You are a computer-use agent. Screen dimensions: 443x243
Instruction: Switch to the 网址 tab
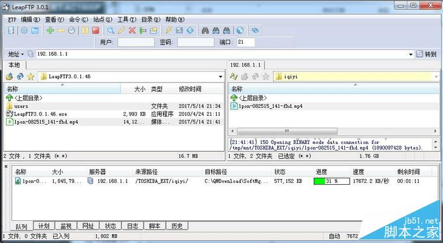pyautogui.click(x=88, y=226)
